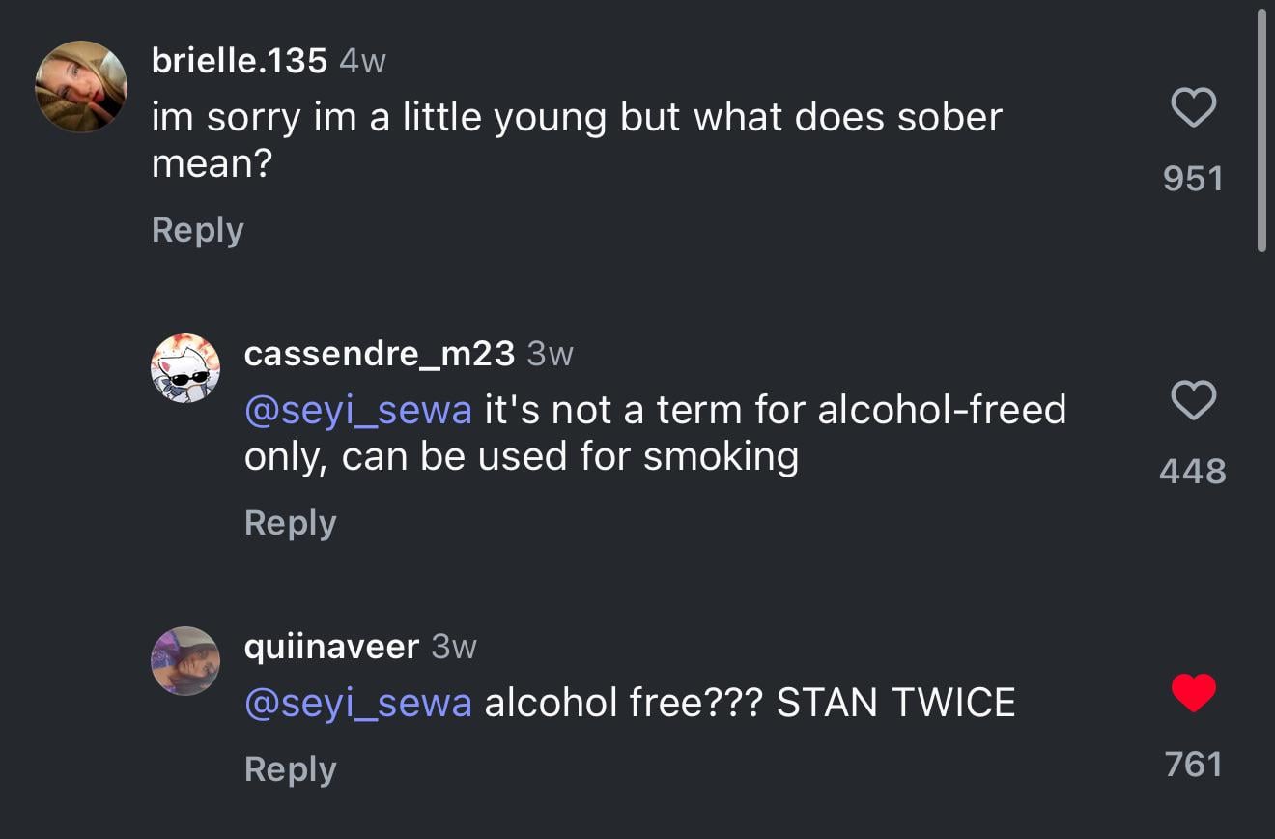Like cassendre_m23's reply with the heart

tap(1193, 400)
